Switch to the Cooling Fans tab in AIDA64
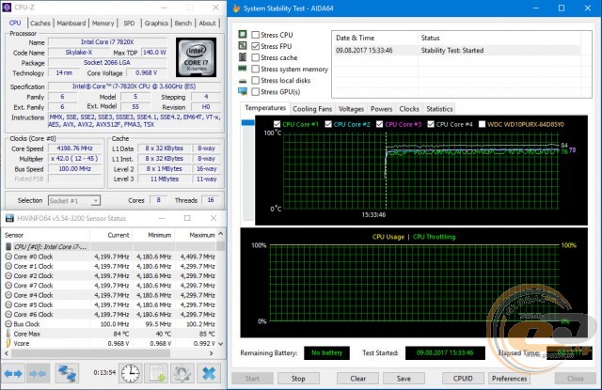Viewport: 602px width, 390px height. [x=312, y=109]
